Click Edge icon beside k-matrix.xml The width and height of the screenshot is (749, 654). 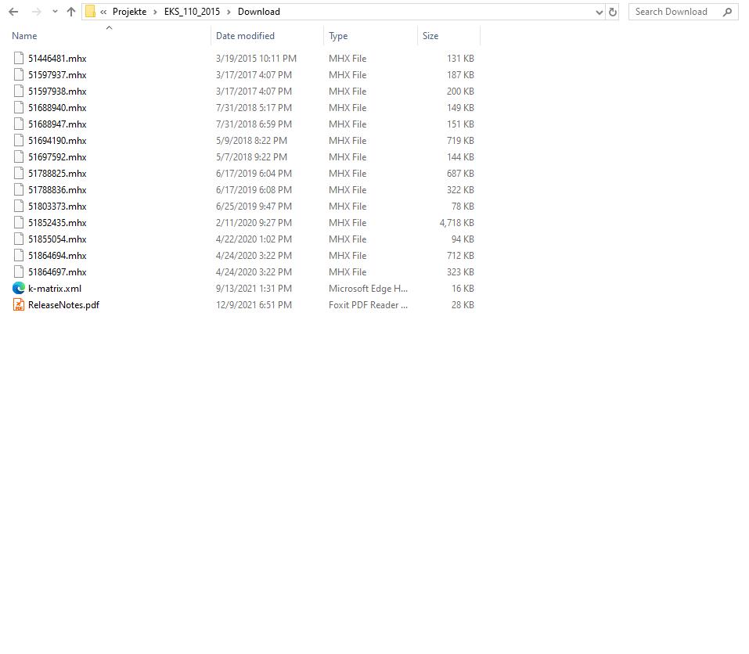[19, 289]
